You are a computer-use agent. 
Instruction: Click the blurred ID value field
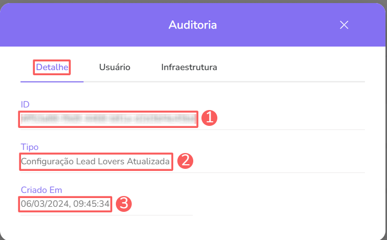(108, 119)
